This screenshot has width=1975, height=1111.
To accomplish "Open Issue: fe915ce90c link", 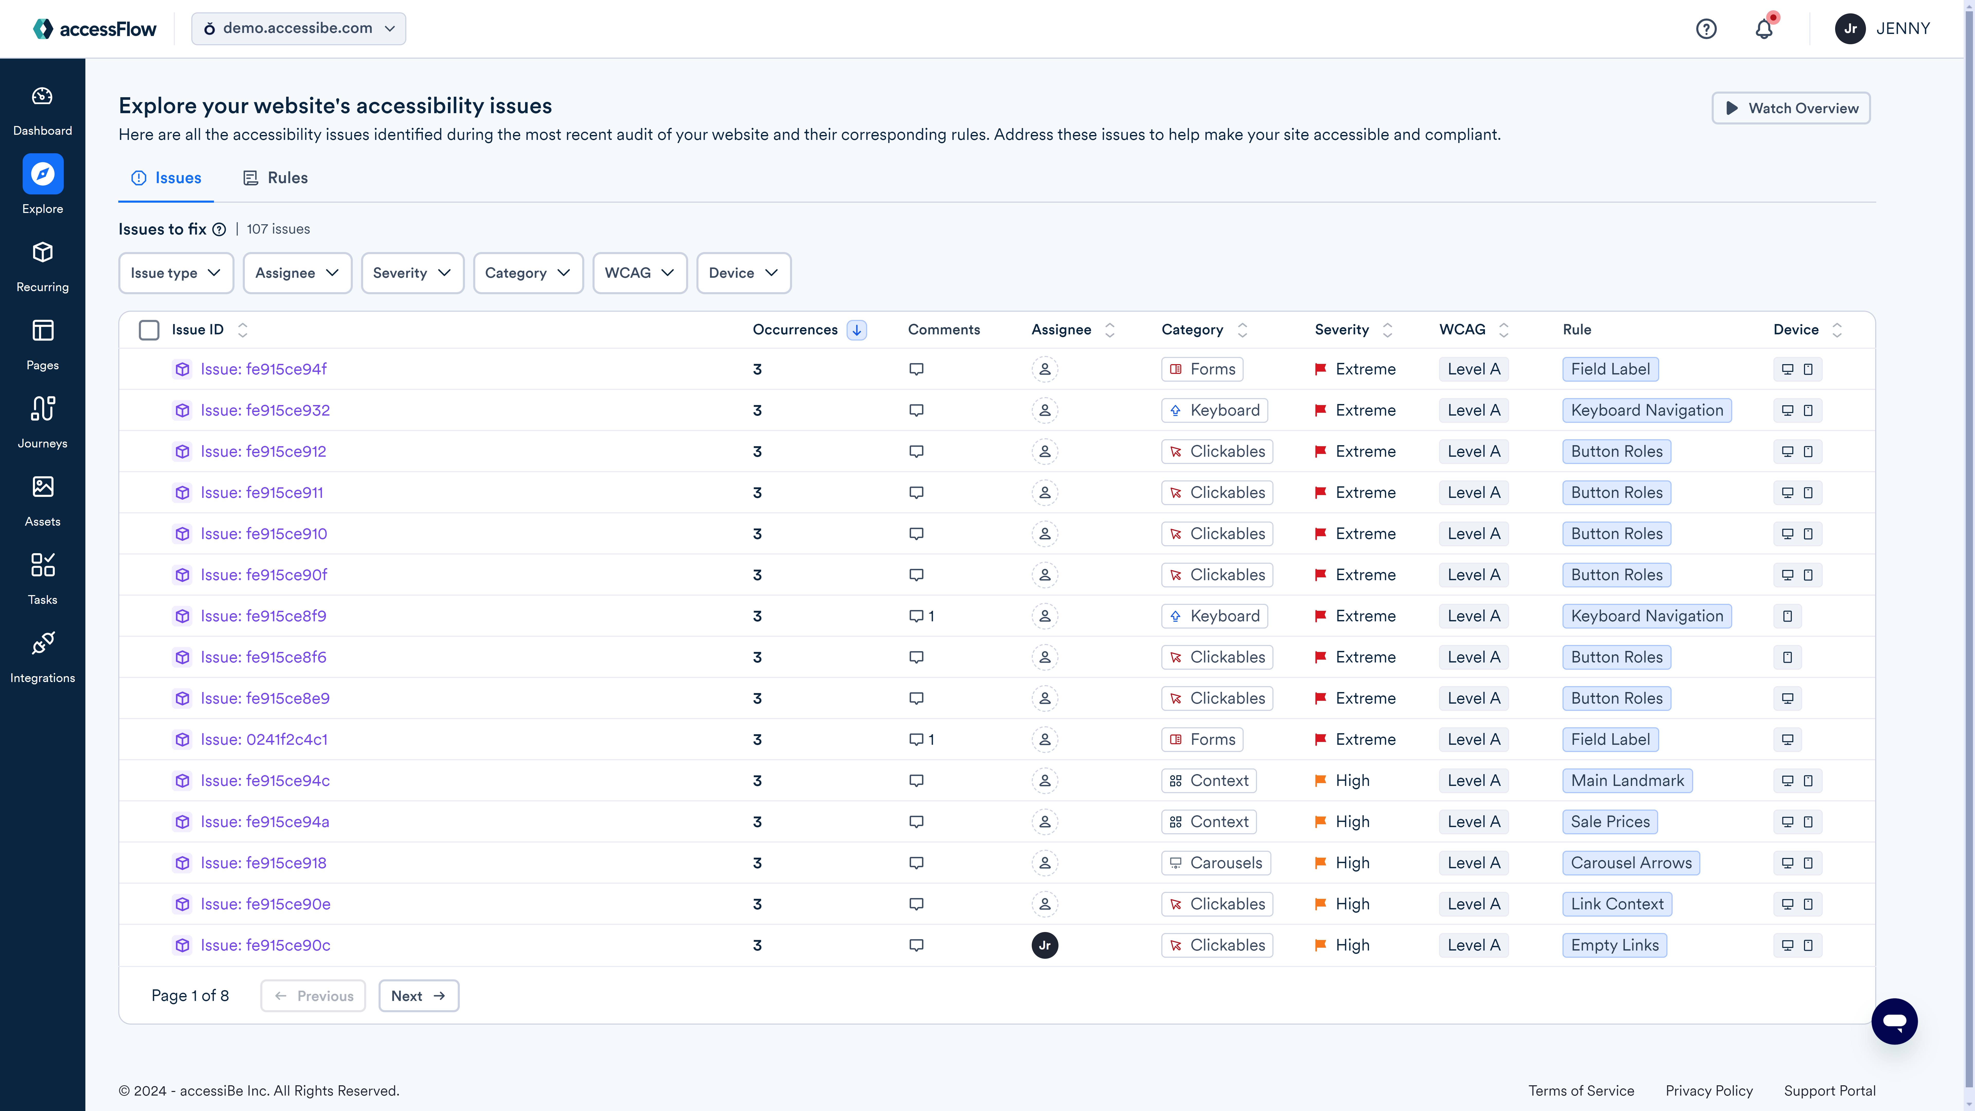I will point(265,945).
